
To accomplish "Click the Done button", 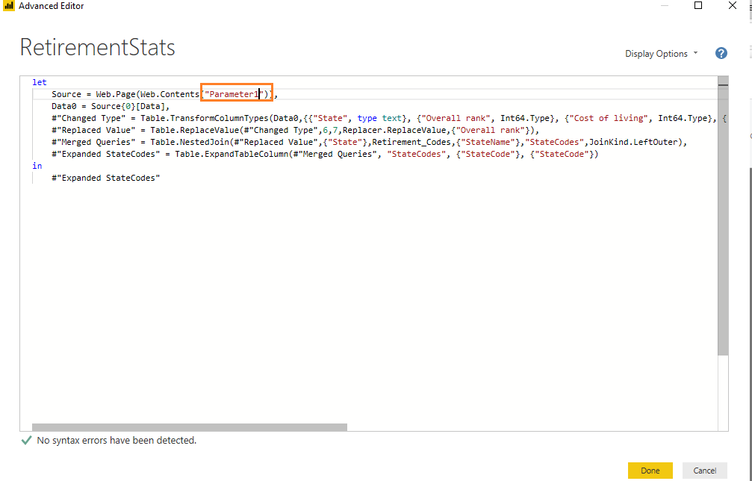I will tap(650, 471).
